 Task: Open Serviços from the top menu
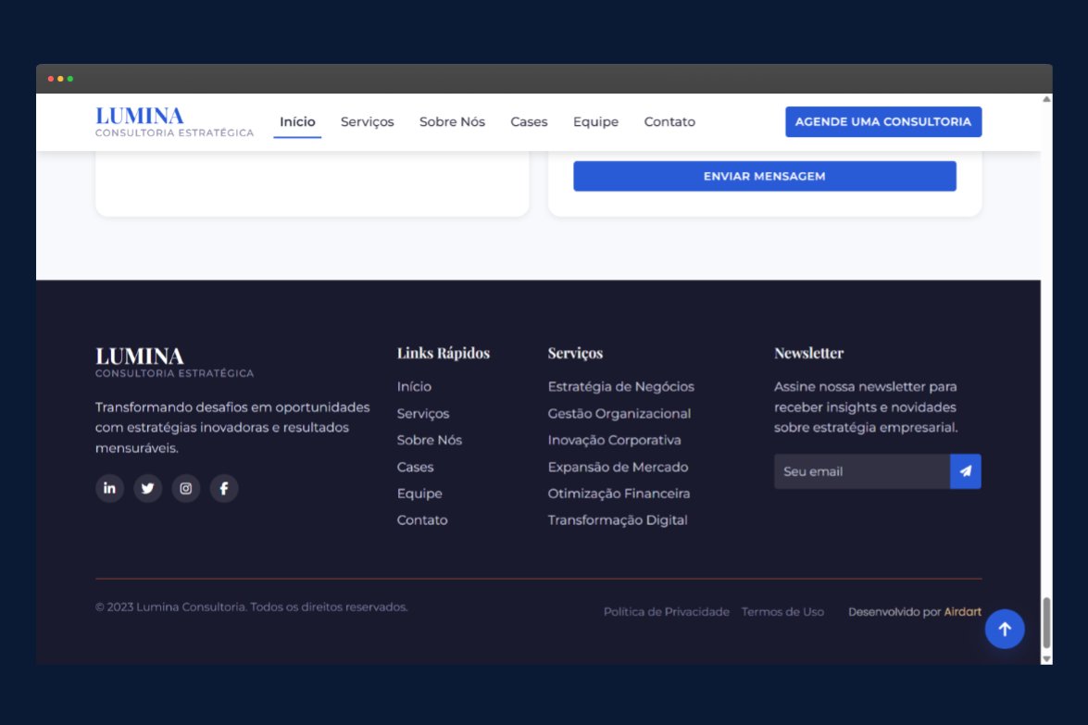click(367, 121)
